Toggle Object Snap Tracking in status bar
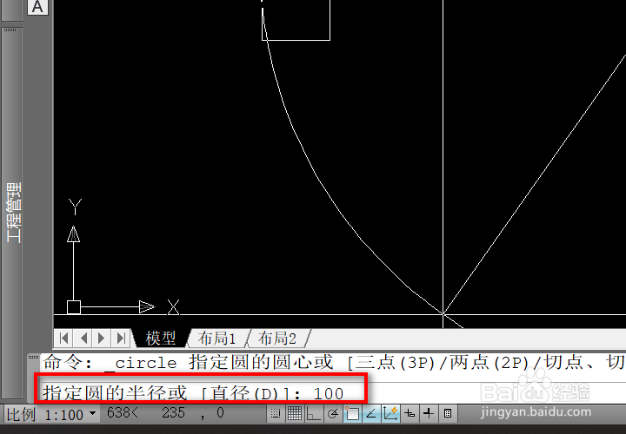 (371, 414)
